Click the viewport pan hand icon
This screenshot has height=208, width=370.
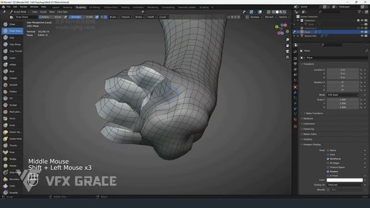(287, 46)
